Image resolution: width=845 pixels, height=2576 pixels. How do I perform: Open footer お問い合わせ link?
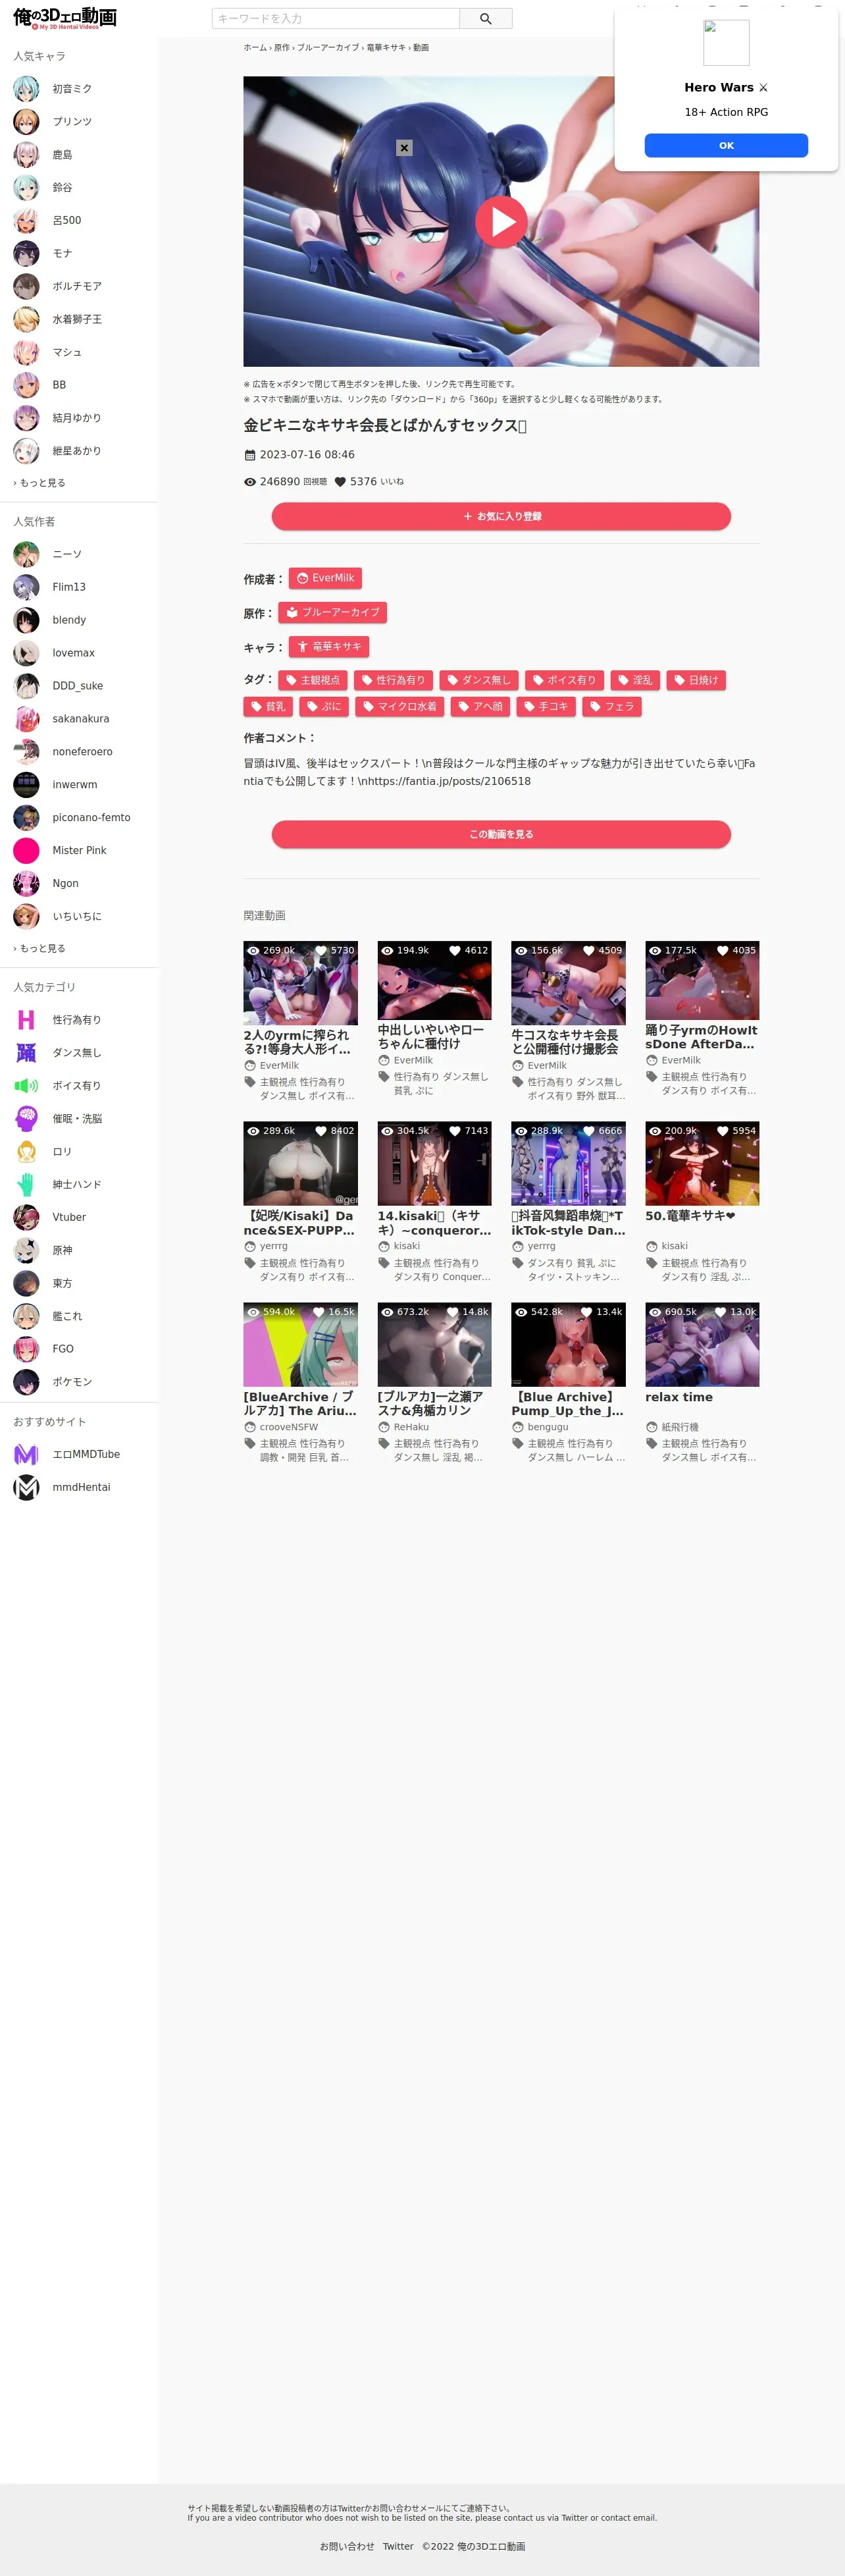pos(347,2546)
